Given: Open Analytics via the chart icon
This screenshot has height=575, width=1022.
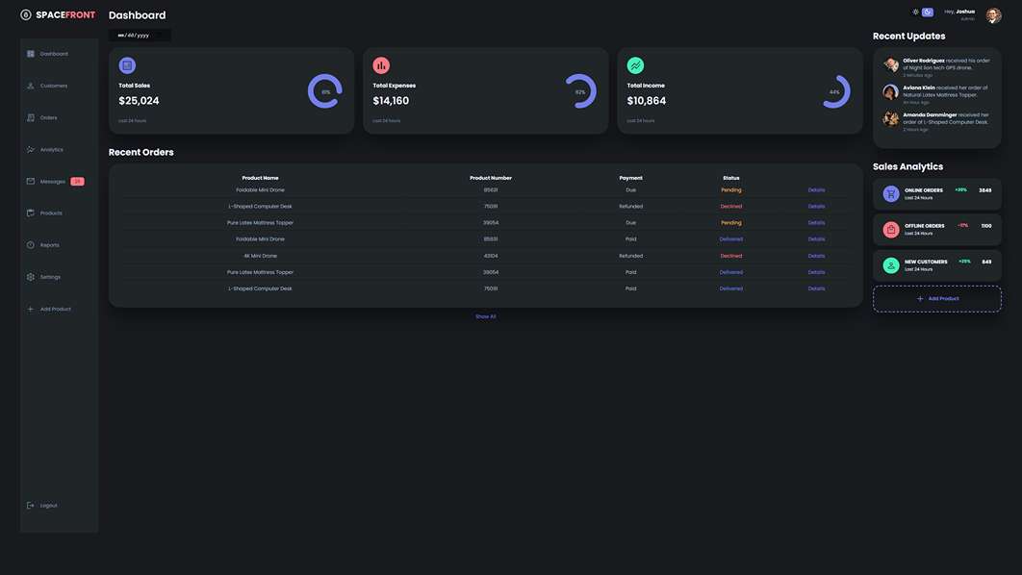Looking at the screenshot, I should tap(31, 149).
